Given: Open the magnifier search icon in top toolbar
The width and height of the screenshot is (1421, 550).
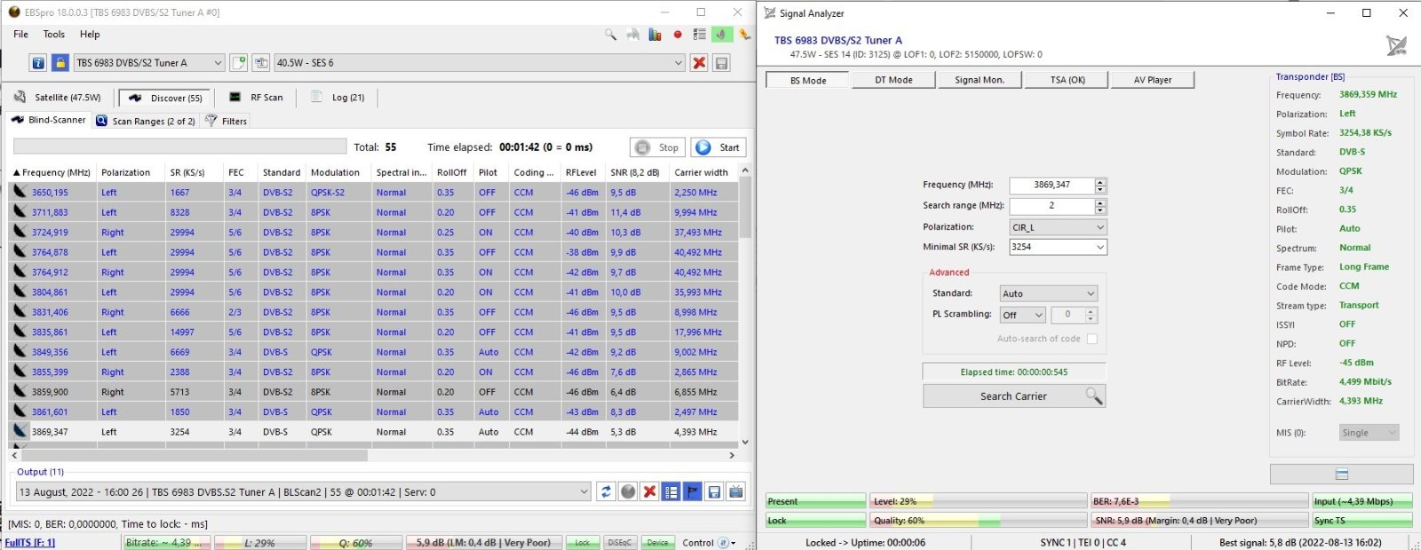Looking at the screenshot, I should (611, 35).
